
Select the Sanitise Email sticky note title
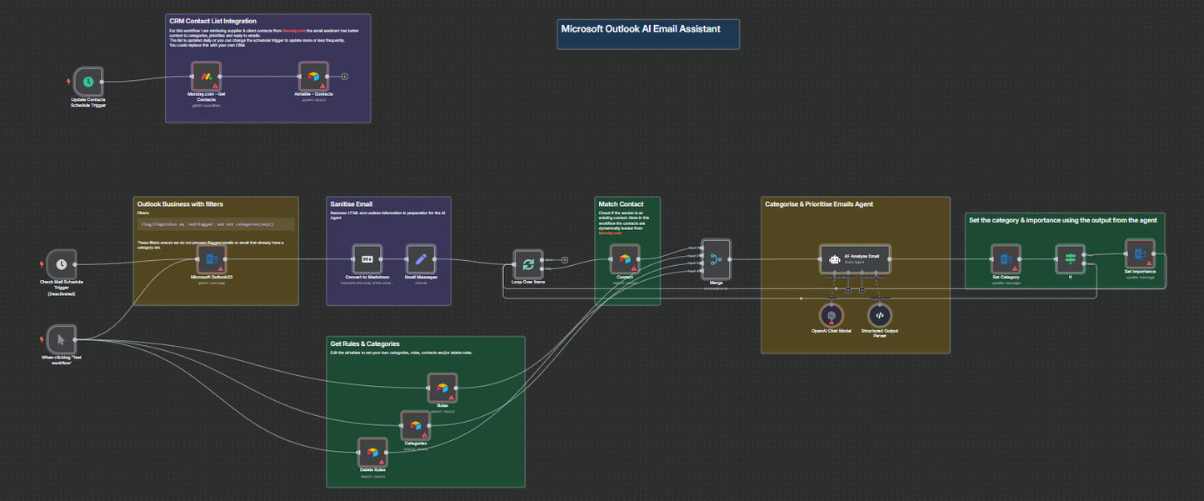pyautogui.click(x=353, y=203)
